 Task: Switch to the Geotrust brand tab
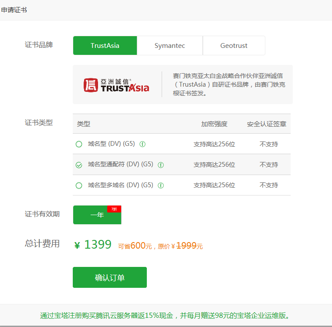[x=234, y=46]
